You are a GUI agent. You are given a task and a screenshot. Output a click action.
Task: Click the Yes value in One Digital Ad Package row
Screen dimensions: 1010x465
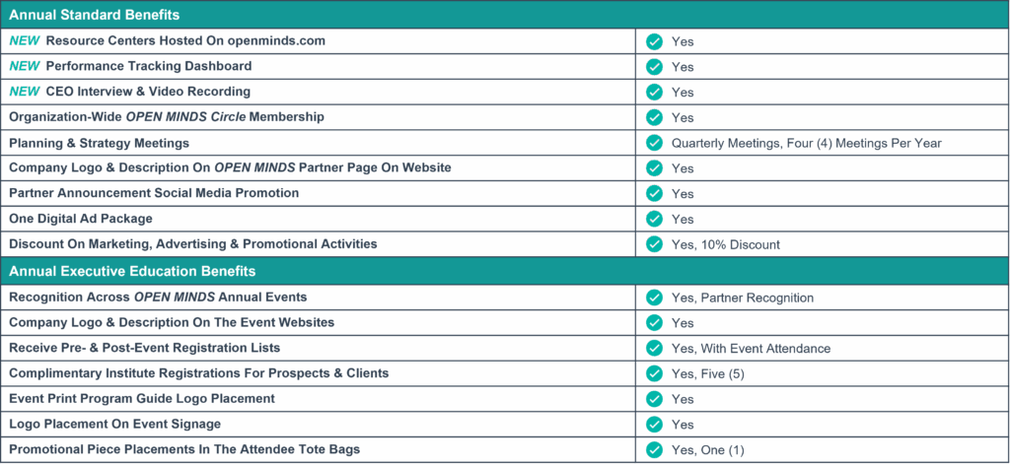[x=683, y=220]
